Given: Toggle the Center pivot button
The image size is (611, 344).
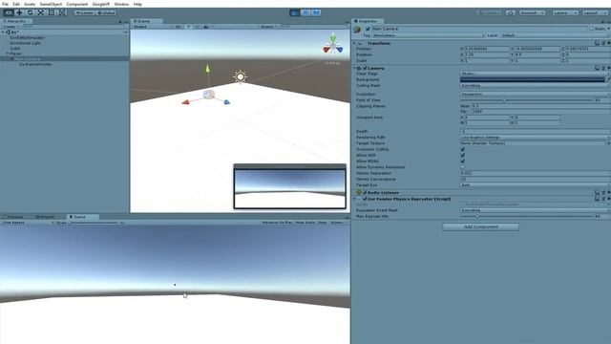Looking at the screenshot, I should click(x=84, y=12).
